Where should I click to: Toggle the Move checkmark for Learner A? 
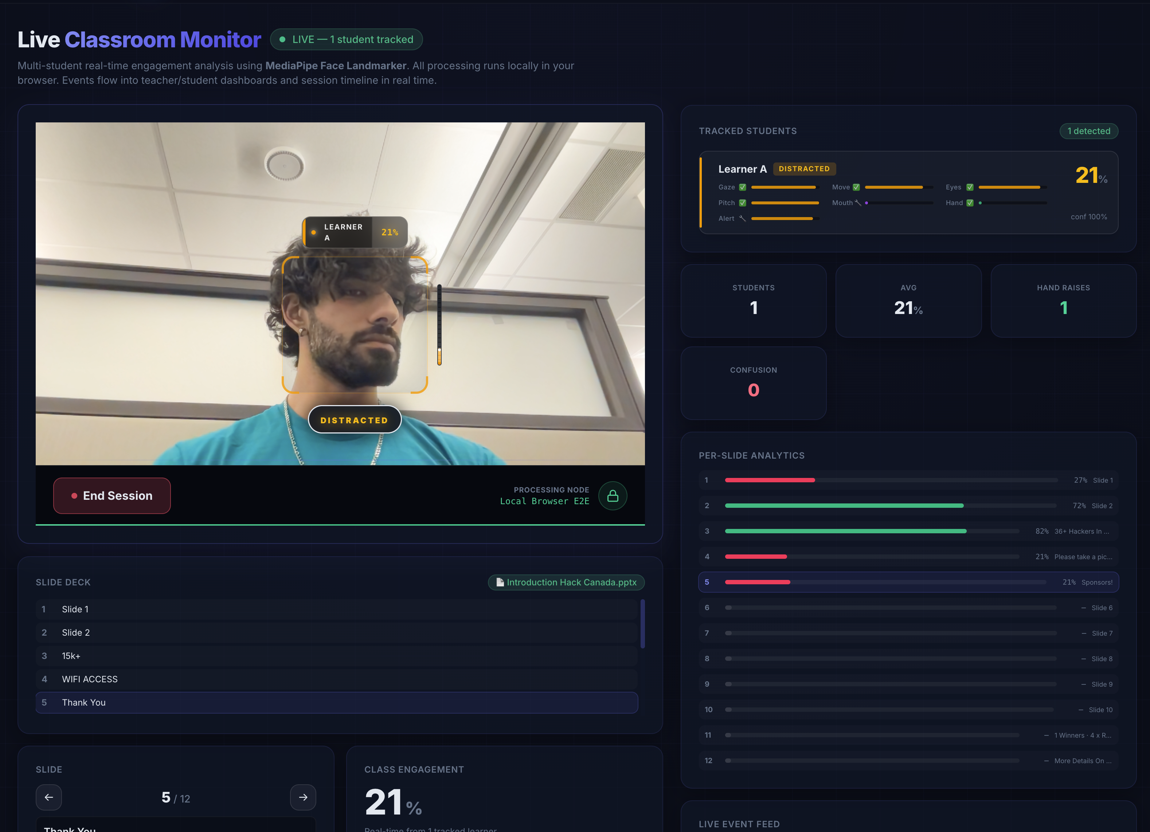coord(856,187)
